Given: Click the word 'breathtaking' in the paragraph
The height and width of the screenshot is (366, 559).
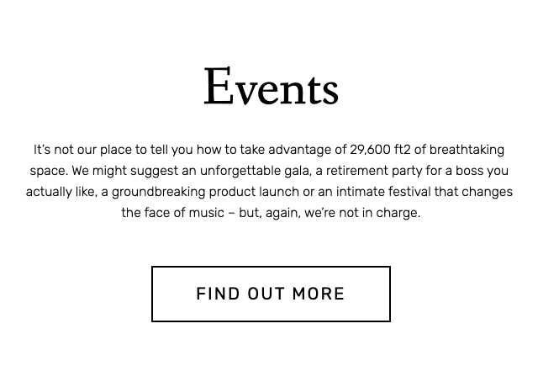Looking at the screenshot, I should (x=467, y=150).
